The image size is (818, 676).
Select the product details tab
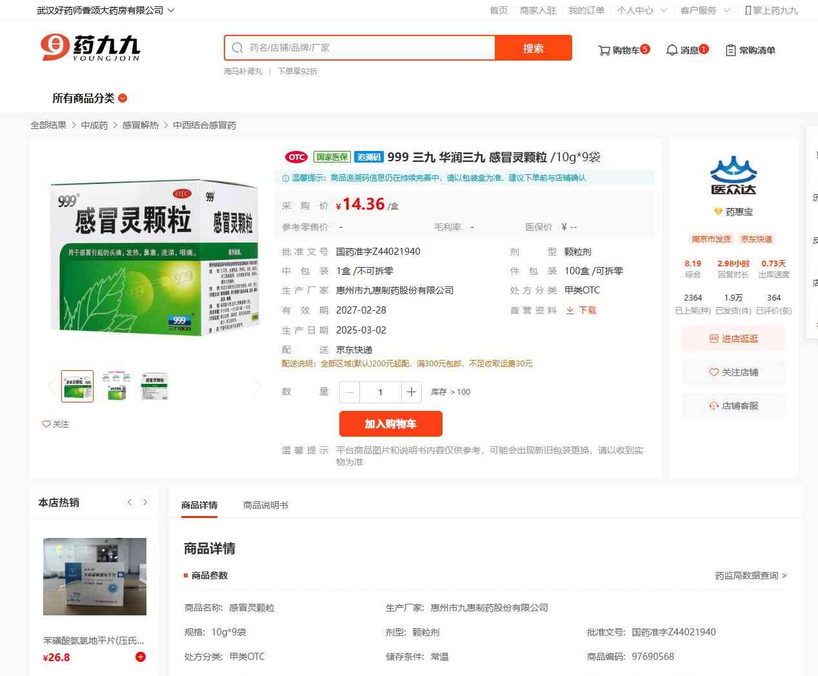[x=199, y=505]
